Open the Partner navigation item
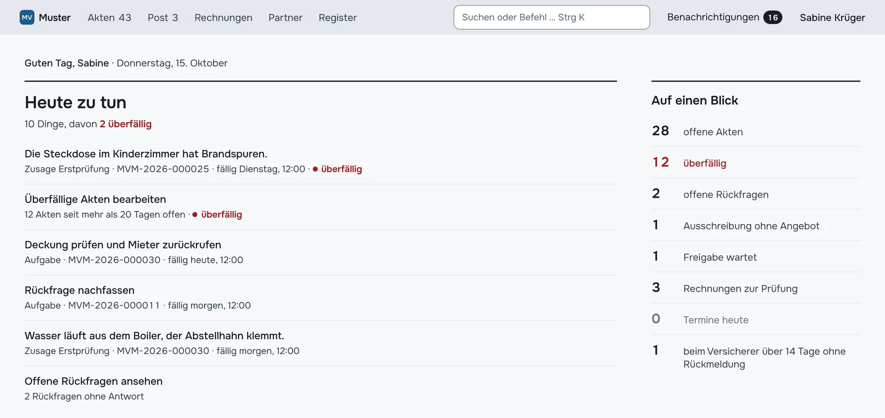885x418 pixels. (x=285, y=18)
